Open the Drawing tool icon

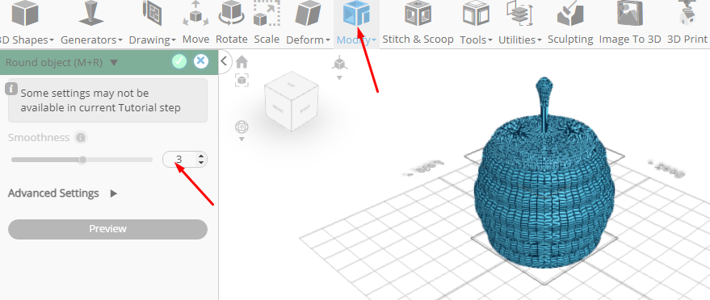tap(152, 14)
